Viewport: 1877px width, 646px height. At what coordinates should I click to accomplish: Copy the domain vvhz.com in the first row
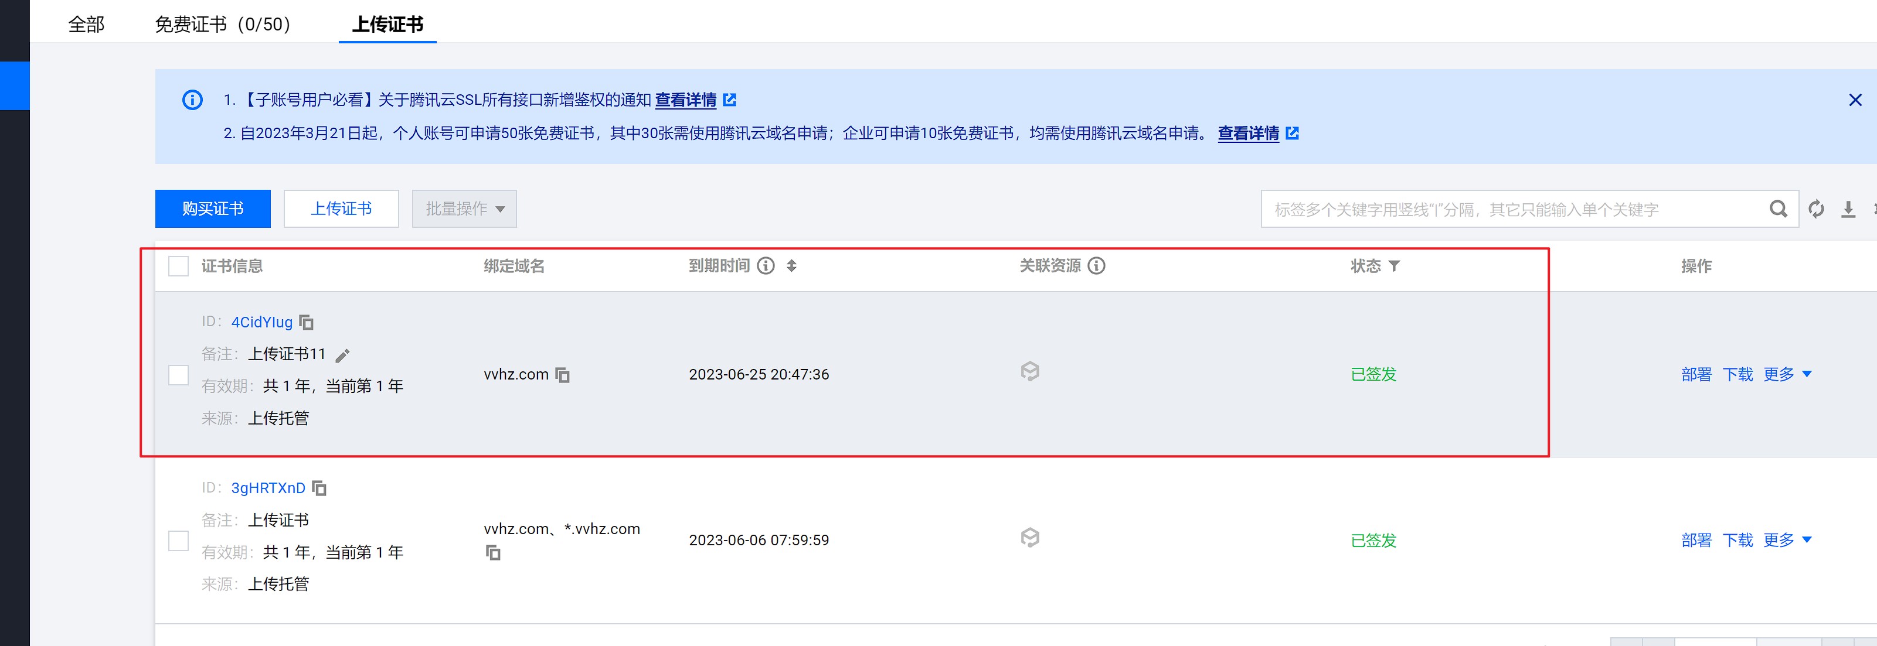(x=563, y=375)
